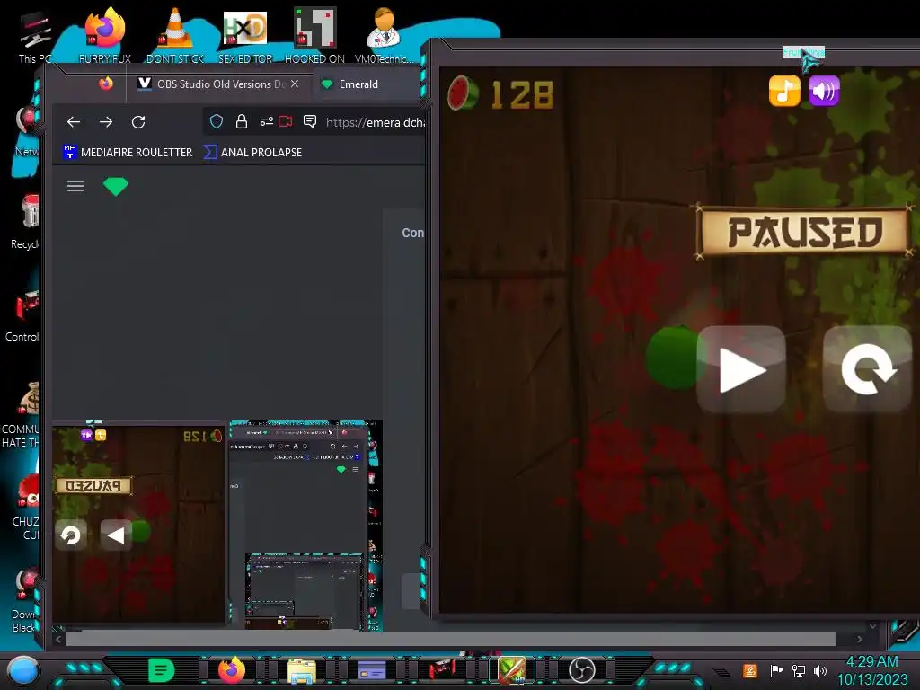Open File Explorer from the taskbar
This screenshot has height=690, width=920.
[x=302, y=670]
